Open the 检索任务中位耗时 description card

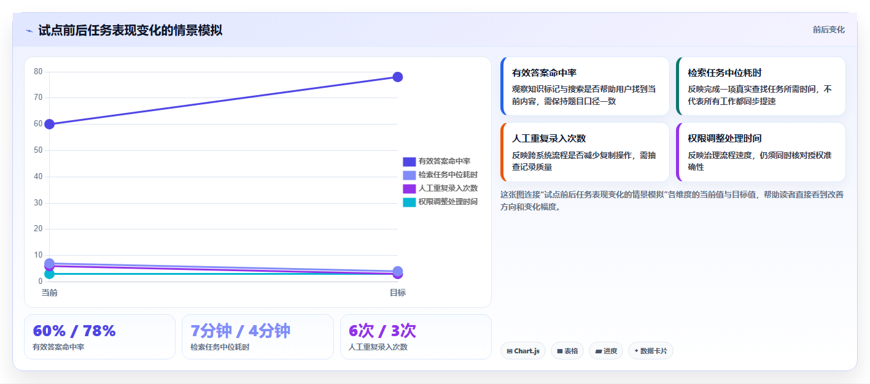761,86
